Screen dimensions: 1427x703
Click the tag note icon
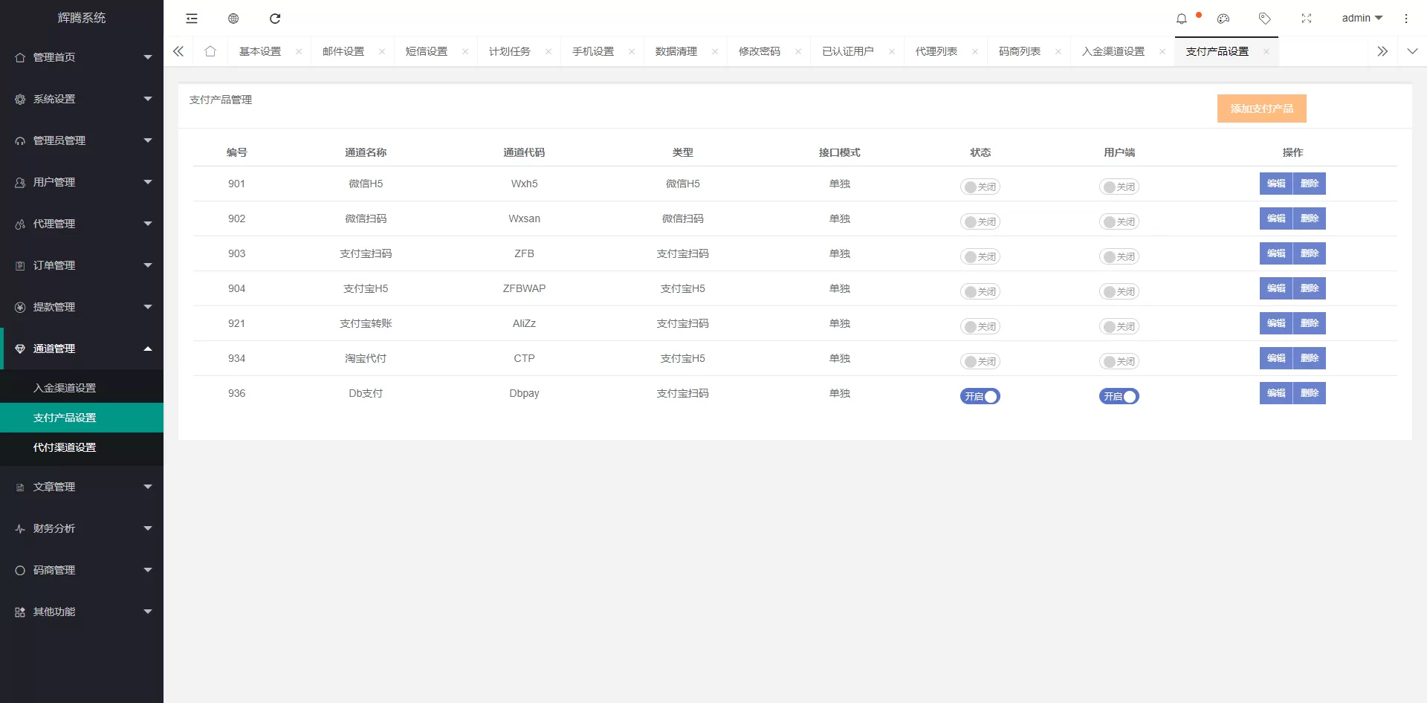pos(1265,19)
